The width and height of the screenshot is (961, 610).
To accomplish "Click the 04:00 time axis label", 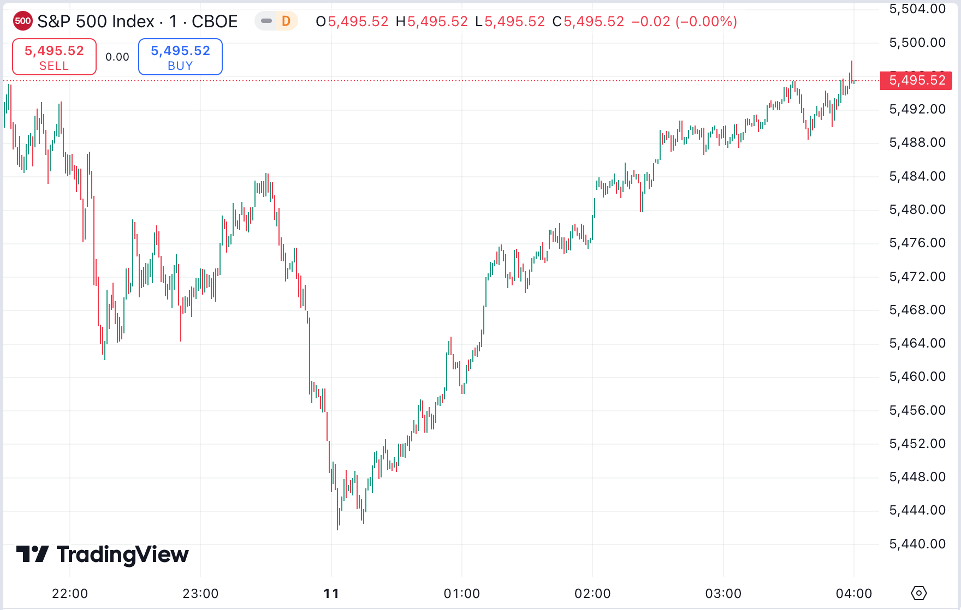I will point(853,594).
